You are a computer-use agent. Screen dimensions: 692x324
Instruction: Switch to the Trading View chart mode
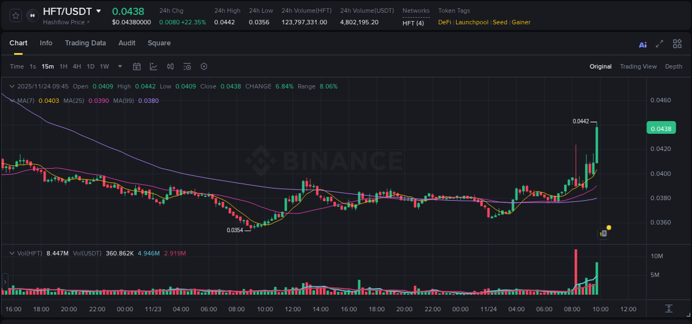(x=638, y=66)
